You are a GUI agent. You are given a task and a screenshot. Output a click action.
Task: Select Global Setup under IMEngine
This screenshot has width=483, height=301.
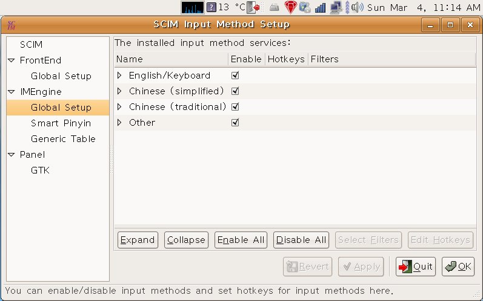click(61, 108)
